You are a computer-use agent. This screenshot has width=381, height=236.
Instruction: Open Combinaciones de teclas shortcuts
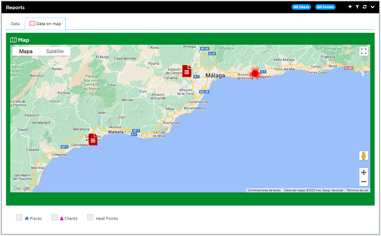(x=264, y=190)
